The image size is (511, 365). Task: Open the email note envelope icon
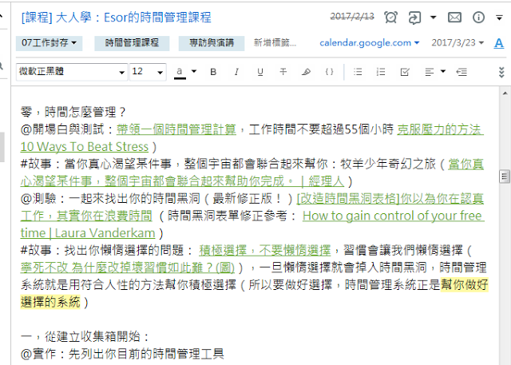454,17
